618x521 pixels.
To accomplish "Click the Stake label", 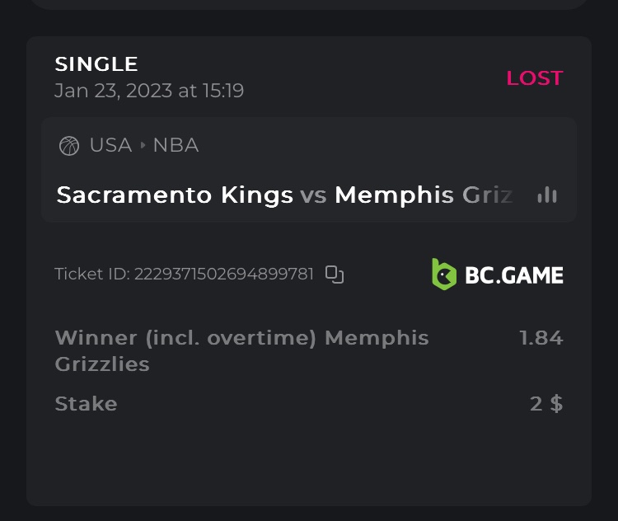I will (x=86, y=404).
